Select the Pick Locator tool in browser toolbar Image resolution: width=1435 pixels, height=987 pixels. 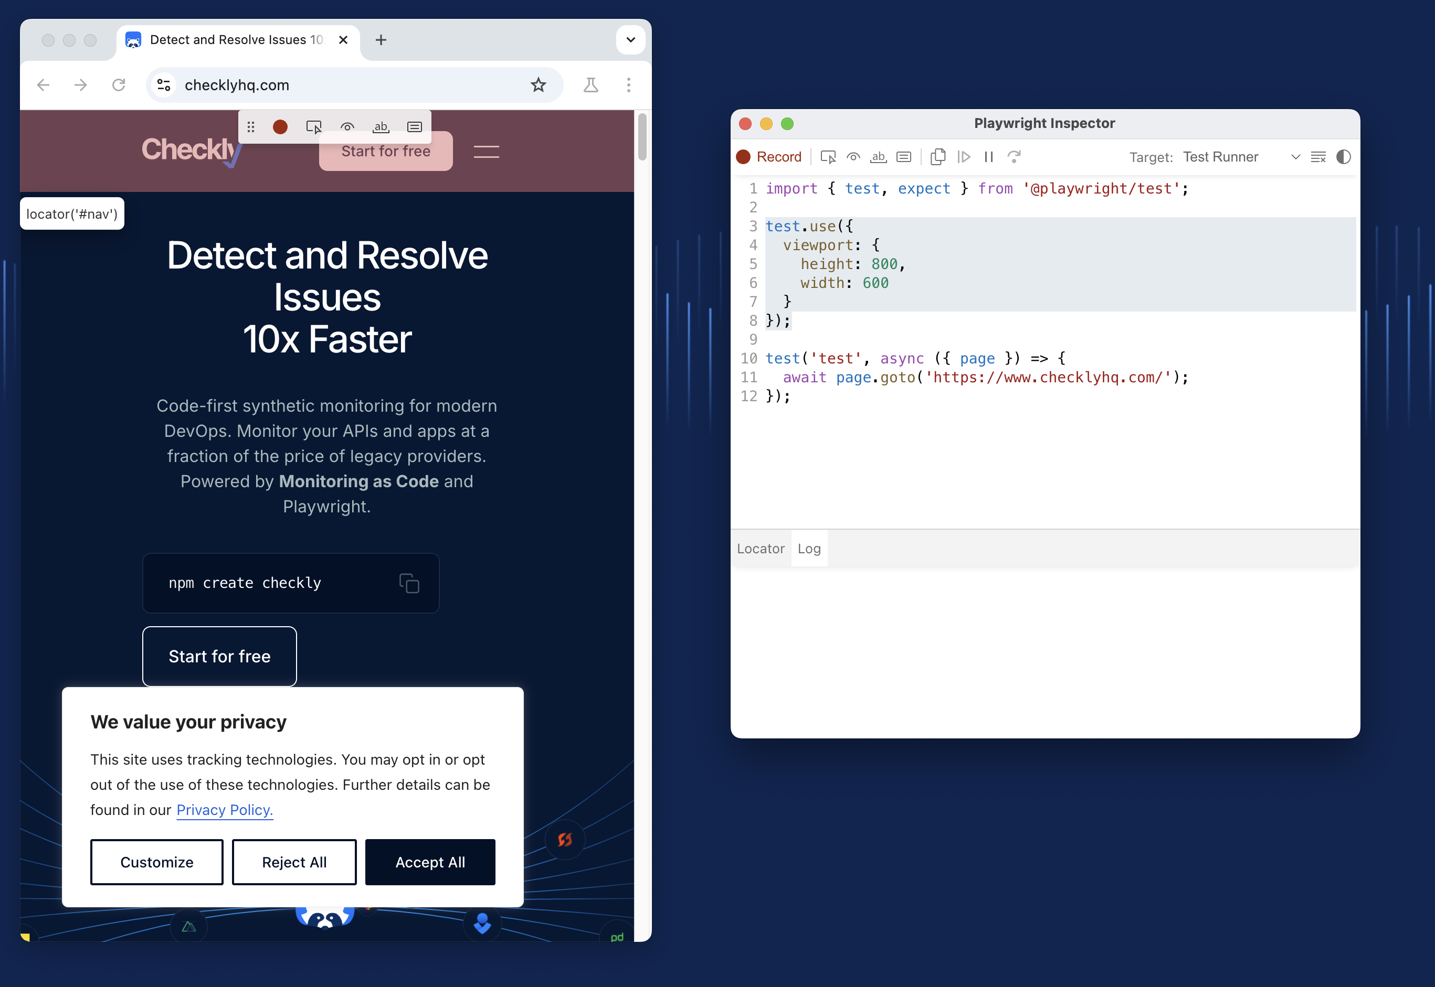tap(314, 126)
